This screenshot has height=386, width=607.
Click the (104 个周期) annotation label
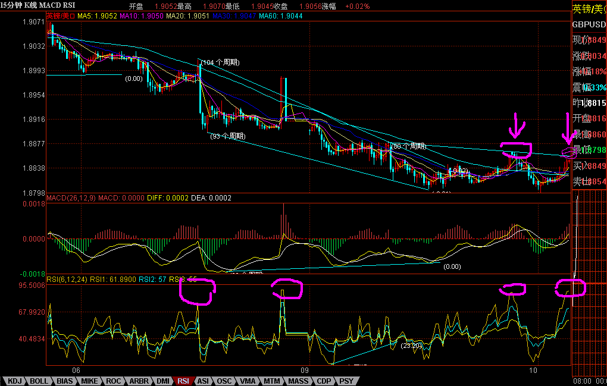[220, 62]
